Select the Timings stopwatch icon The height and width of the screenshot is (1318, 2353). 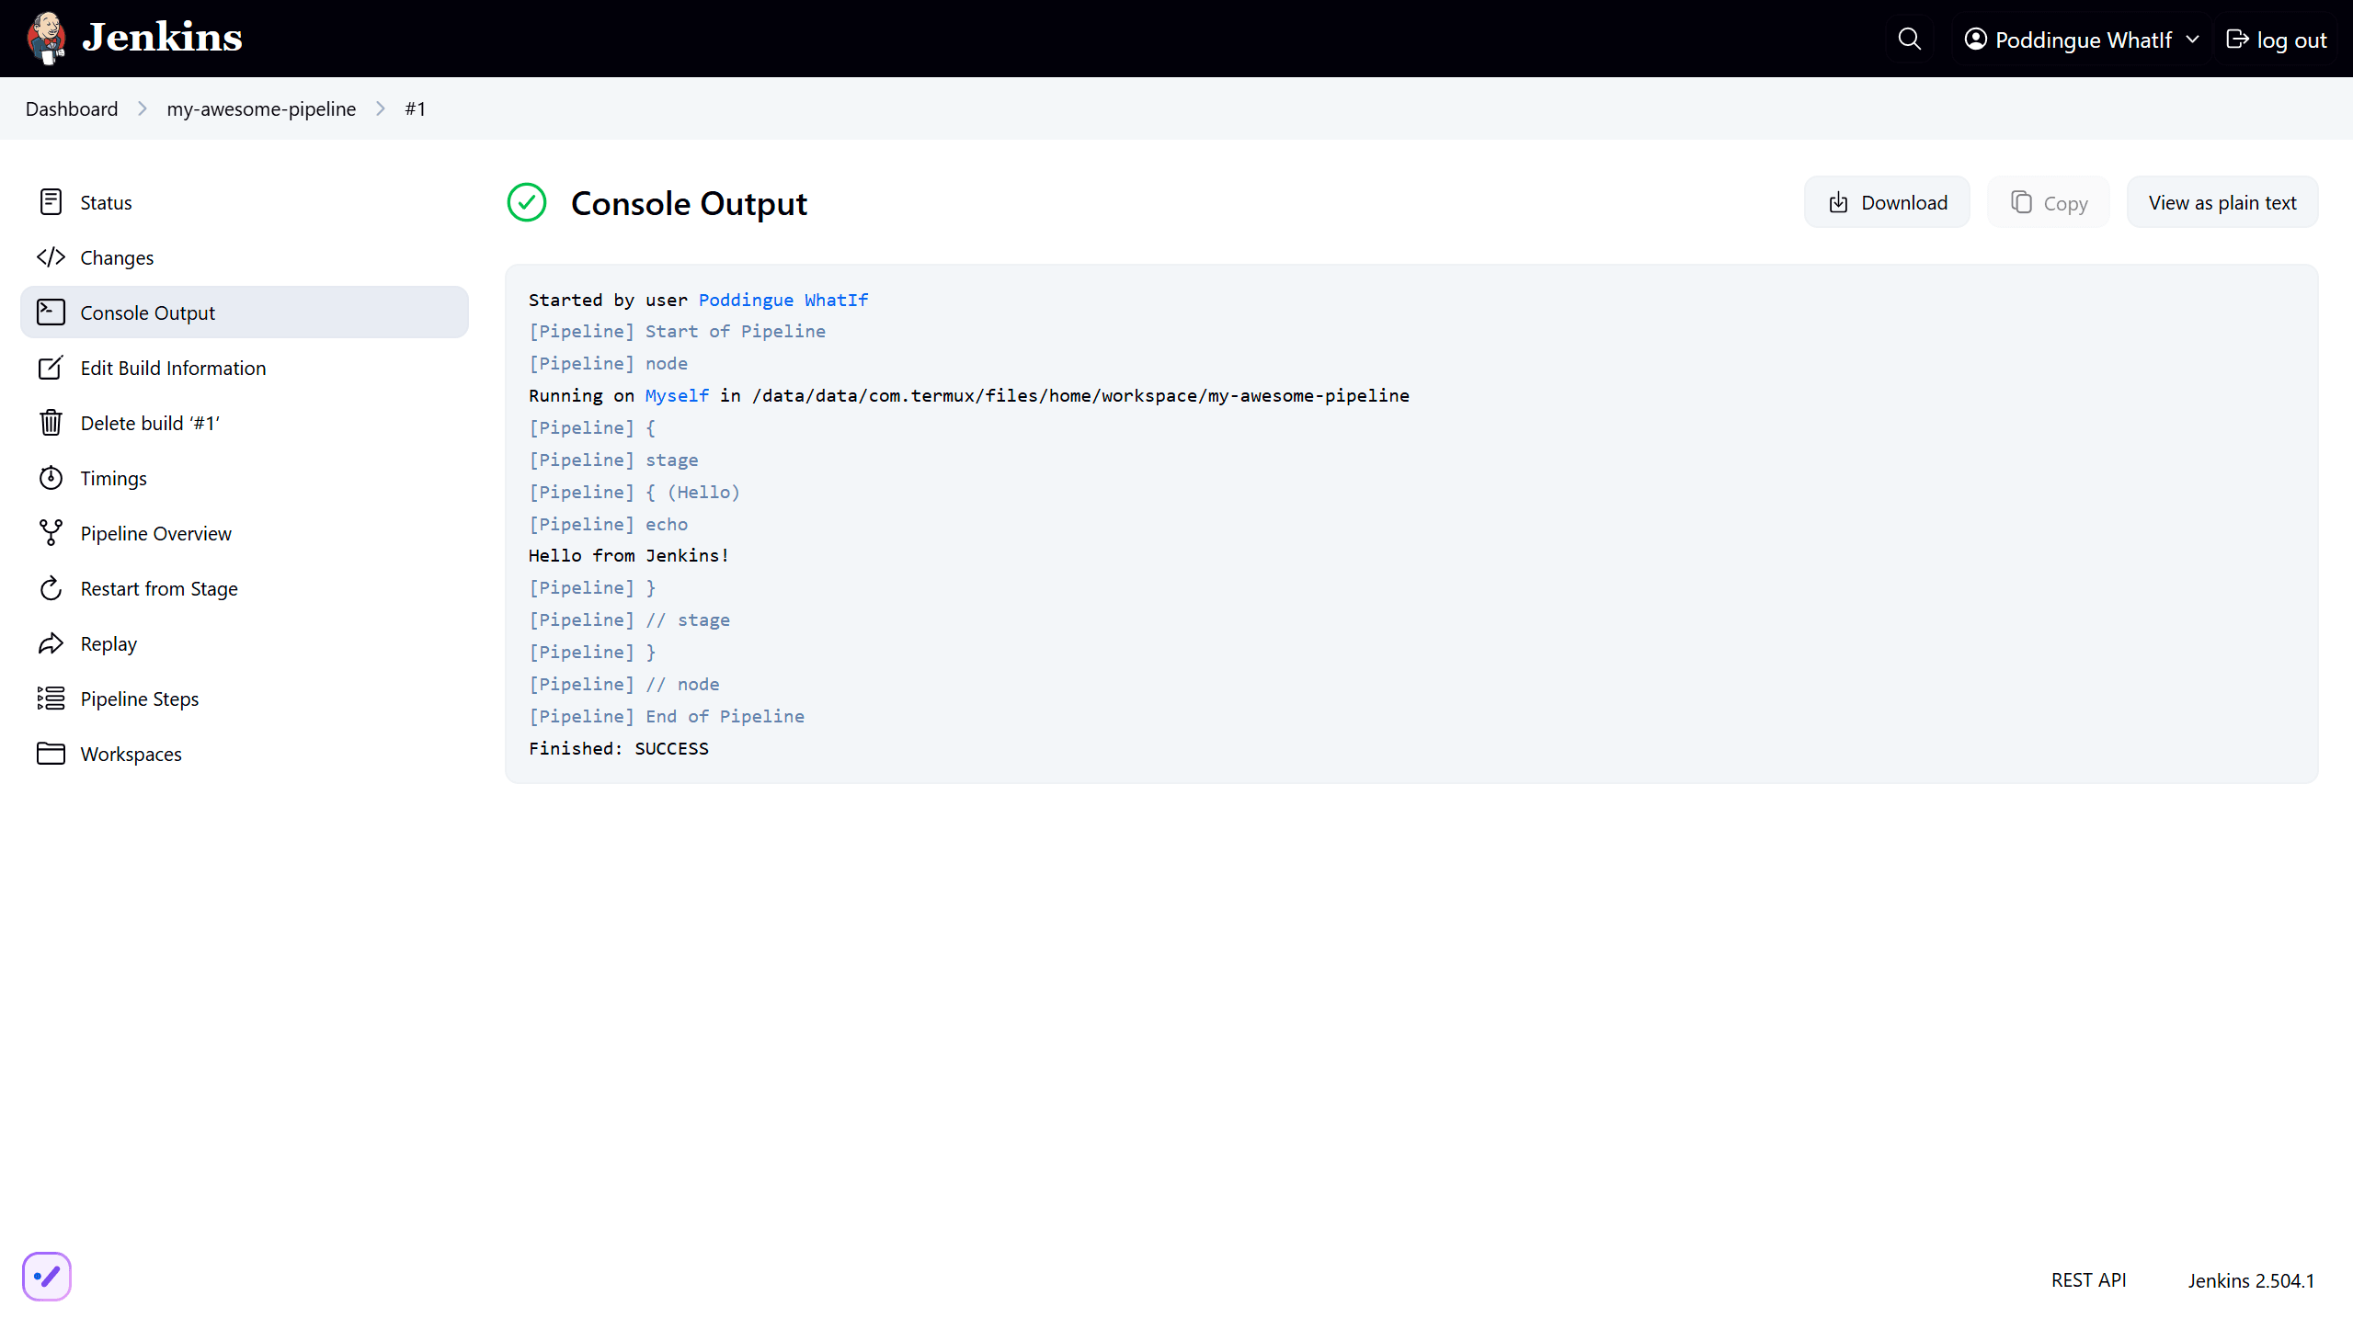pos(51,478)
